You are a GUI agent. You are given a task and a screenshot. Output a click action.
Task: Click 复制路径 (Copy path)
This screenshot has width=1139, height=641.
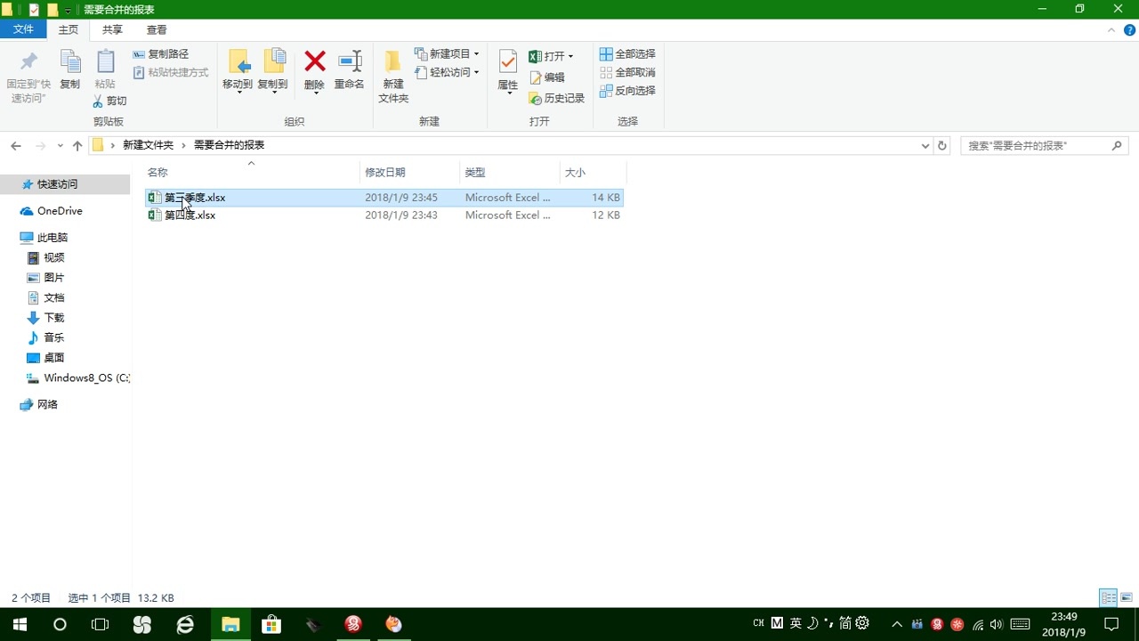[161, 54]
